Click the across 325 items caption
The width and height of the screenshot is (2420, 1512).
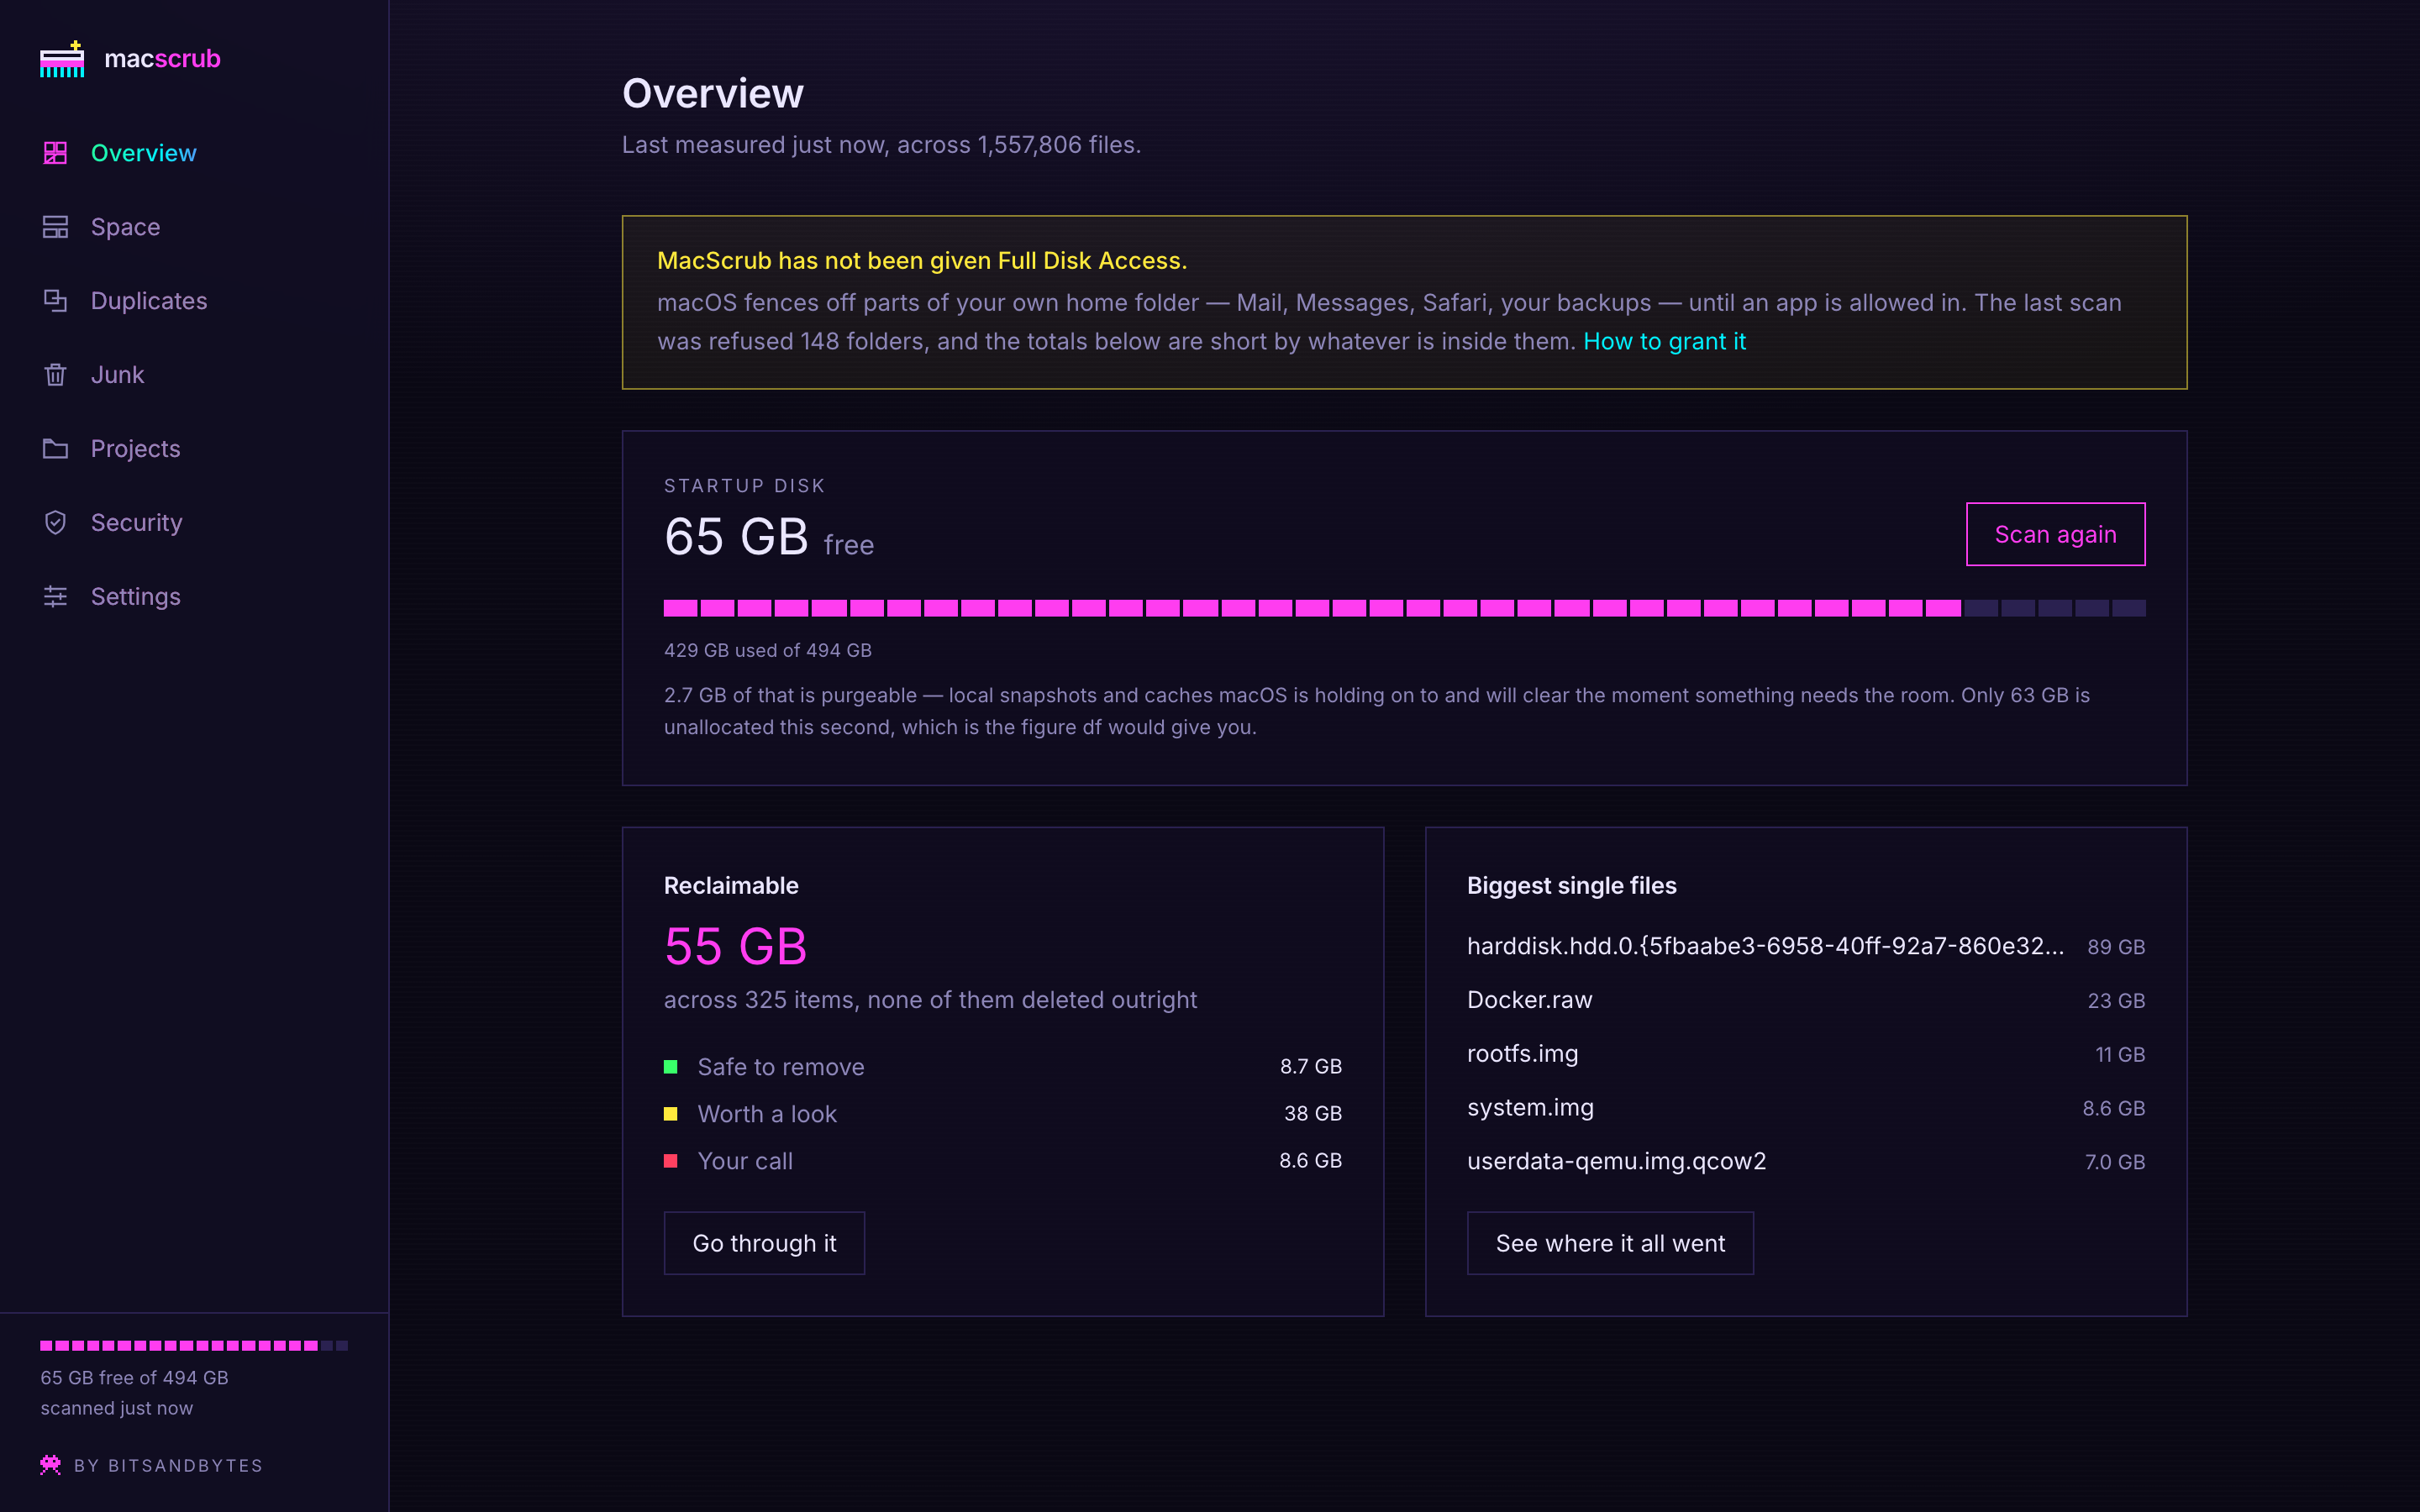pos(930,1000)
